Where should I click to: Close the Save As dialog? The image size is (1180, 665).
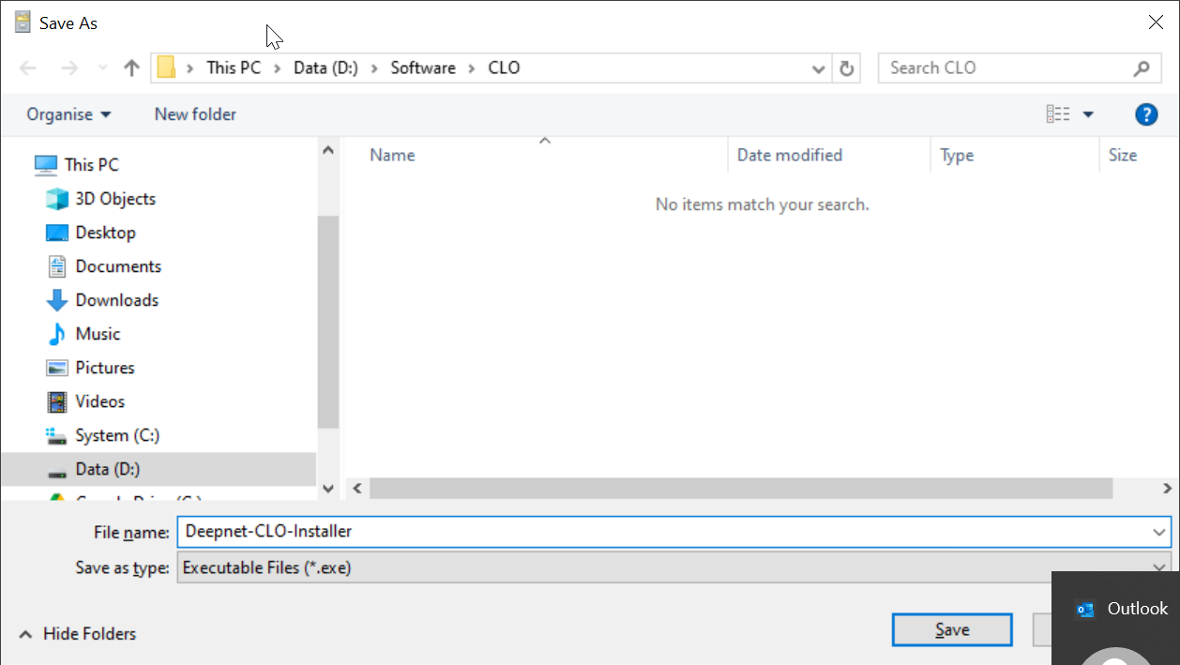coord(1156,23)
